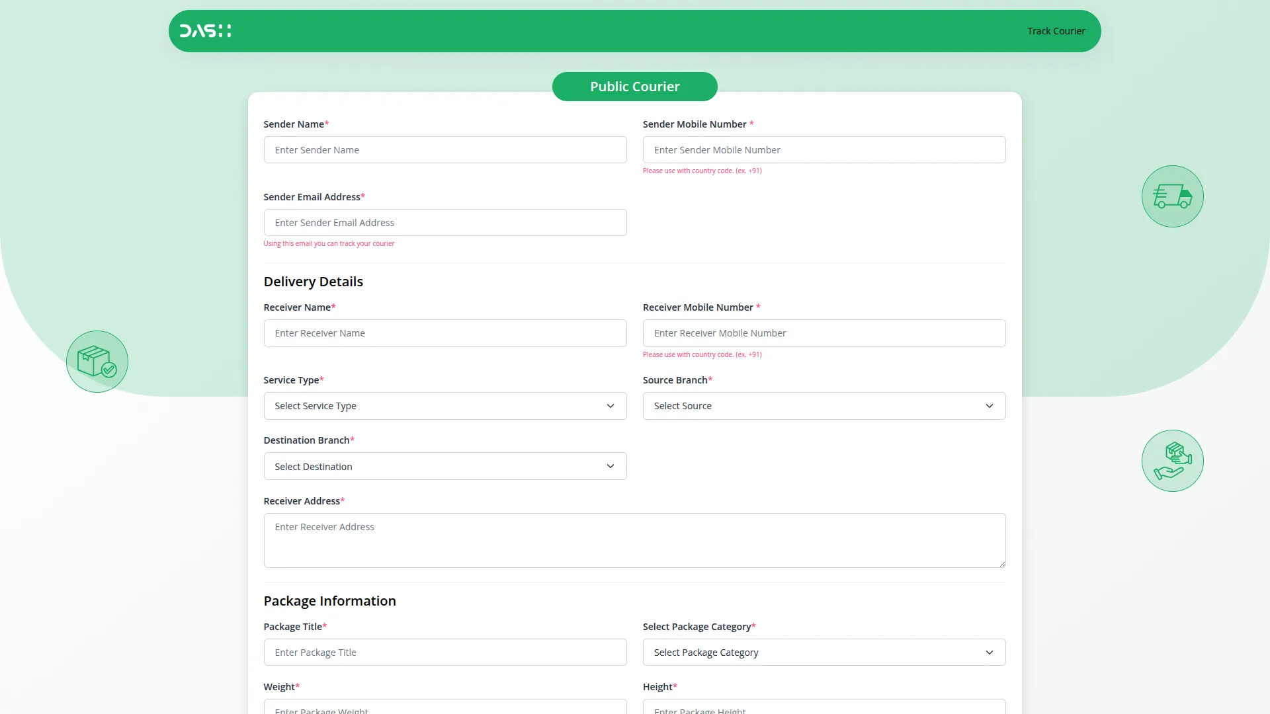Click the delivery truck icon
1270x714 pixels.
point(1172,196)
